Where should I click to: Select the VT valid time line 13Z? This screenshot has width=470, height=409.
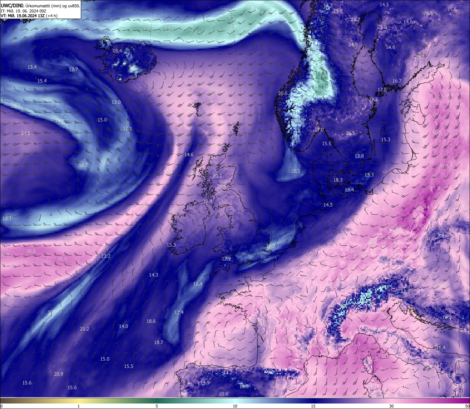[28, 16]
